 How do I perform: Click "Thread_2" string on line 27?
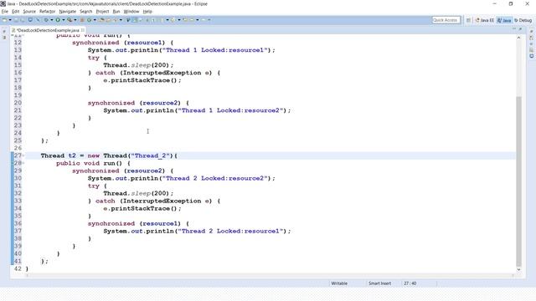[150, 156]
